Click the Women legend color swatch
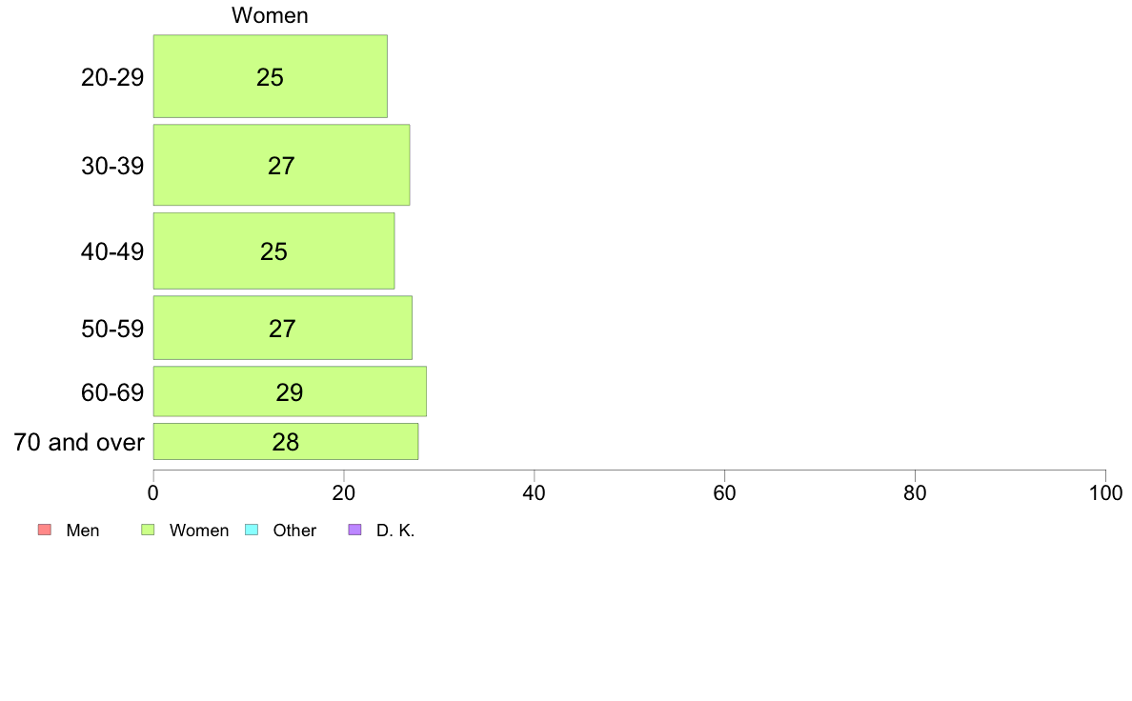Screen dimensions: 1132x701 click(x=148, y=530)
